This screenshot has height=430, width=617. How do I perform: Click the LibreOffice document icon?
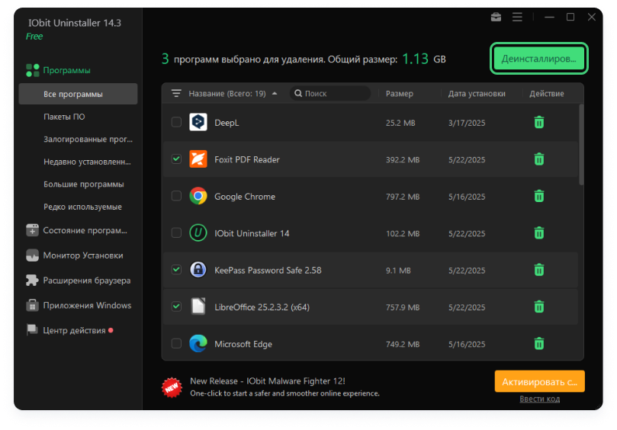[x=198, y=306]
